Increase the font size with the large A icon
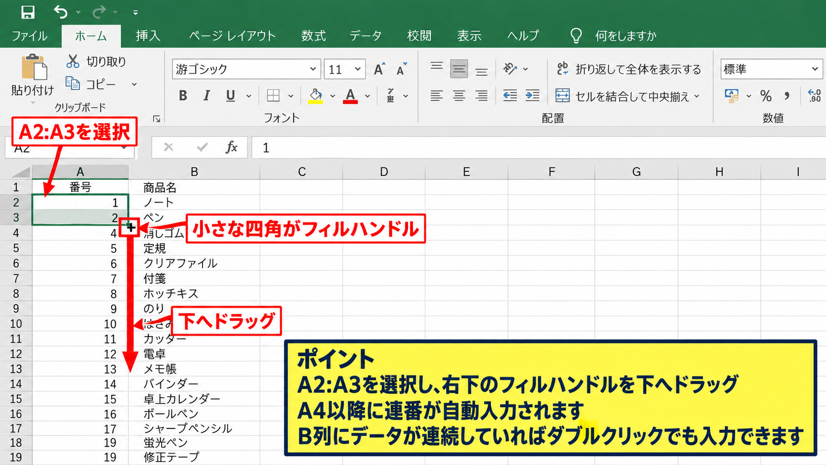 click(x=379, y=69)
